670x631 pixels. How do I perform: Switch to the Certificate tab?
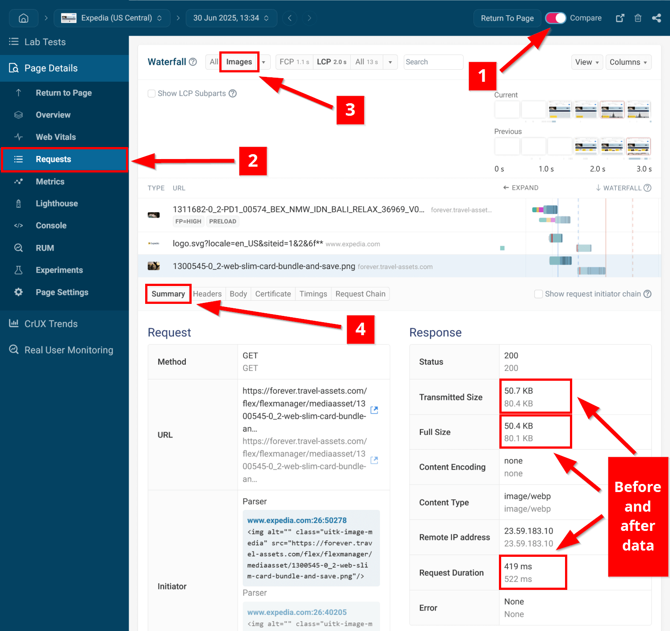coord(273,294)
